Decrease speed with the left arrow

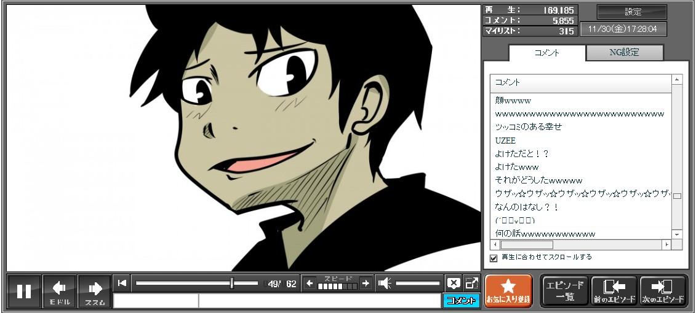click(310, 283)
